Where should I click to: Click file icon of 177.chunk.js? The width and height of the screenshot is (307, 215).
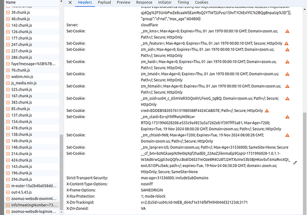coord(8,38)
